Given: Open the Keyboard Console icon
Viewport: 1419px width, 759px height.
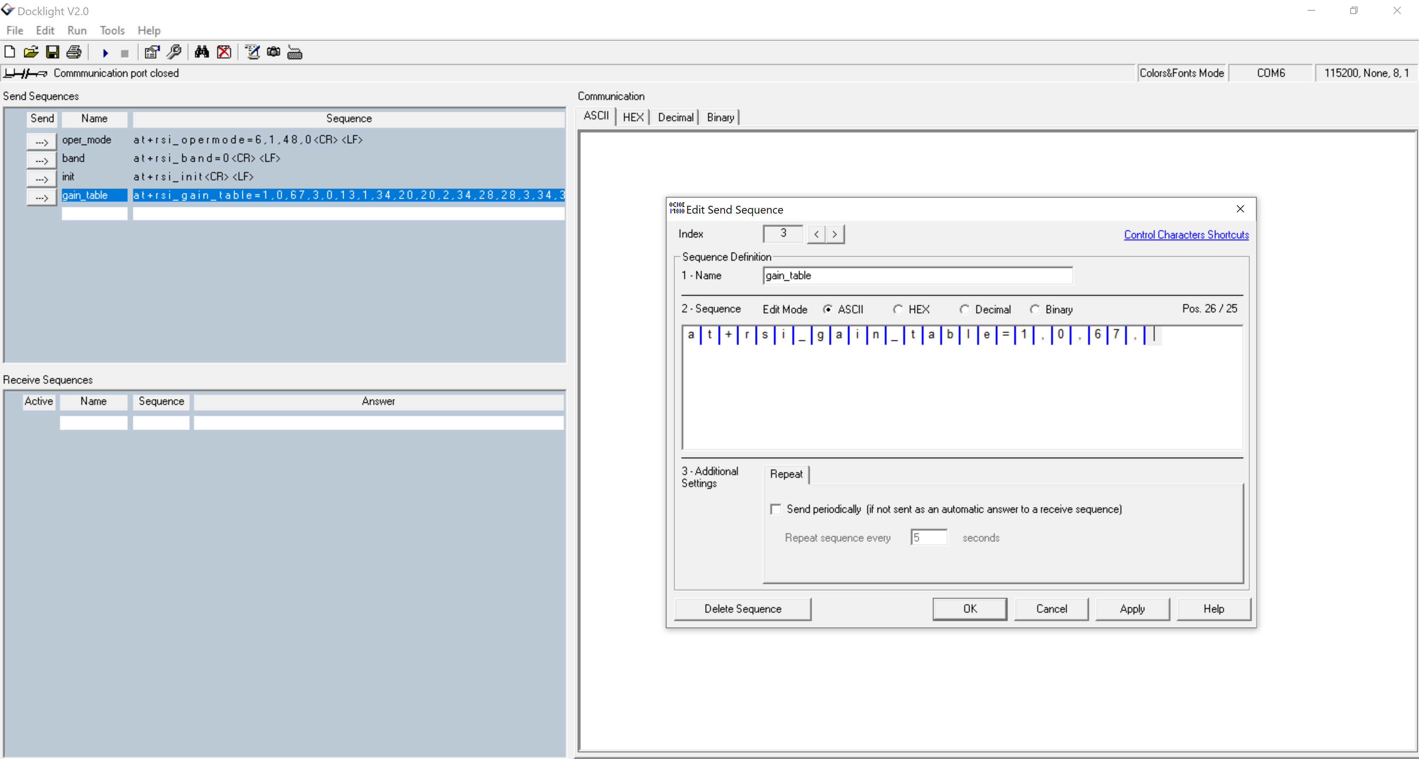Looking at the screenshot, I should (295, 52).
